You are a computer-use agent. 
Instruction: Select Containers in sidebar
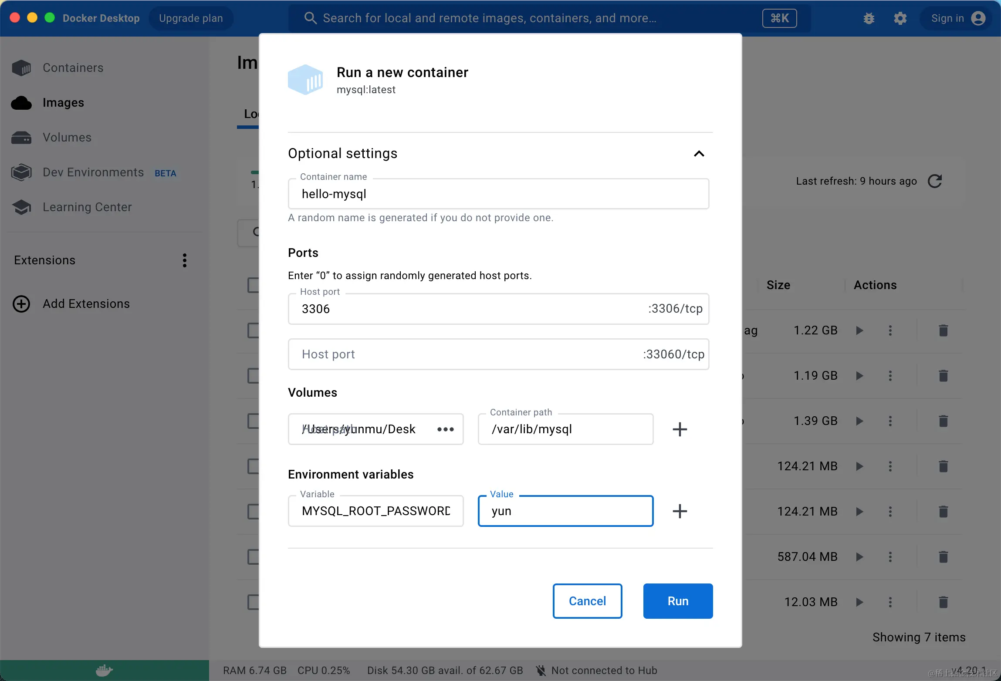pyautogui.click(x=73, y=68)
